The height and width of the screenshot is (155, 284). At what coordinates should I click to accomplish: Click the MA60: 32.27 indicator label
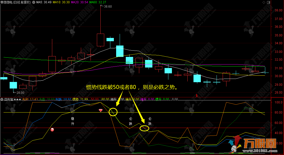(x=98, y=2)
